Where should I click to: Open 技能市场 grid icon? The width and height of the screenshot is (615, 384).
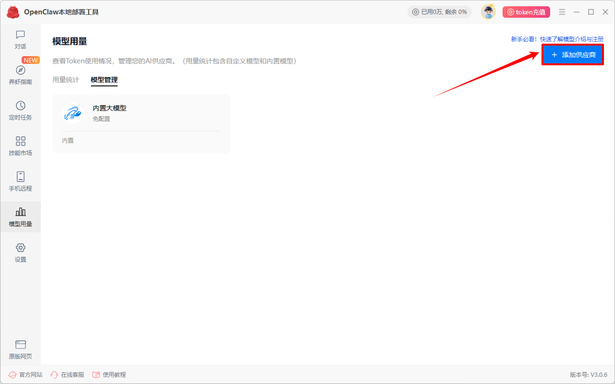point(20,141)
